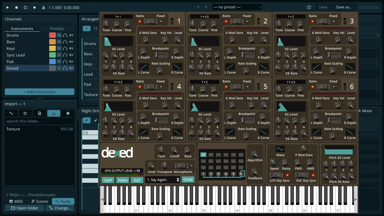Mute the Keys channel

pyautogui.click(x=71, y=48)
